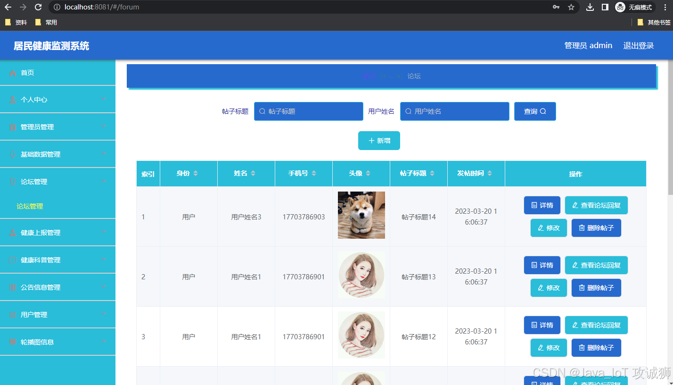
Task: Click the browser back arrow
Action: tap(8, 7)
